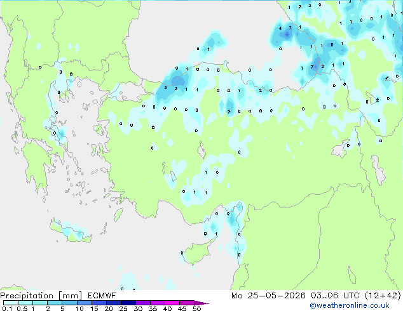Click the '03..06 UTC' time text
This screenshot has width=403, height=311.
coord(335,296)
